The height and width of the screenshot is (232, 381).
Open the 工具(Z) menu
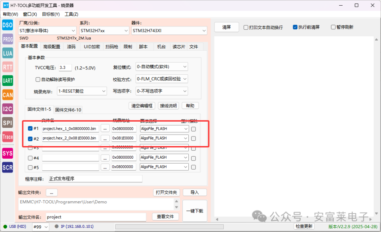(71, 14)
